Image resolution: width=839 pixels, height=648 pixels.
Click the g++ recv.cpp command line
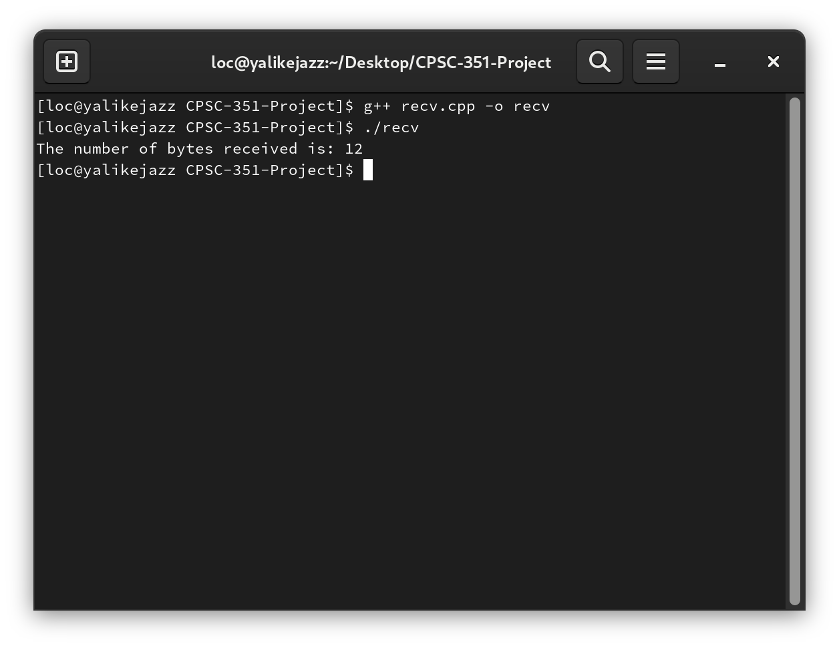(x=294, y=106)
